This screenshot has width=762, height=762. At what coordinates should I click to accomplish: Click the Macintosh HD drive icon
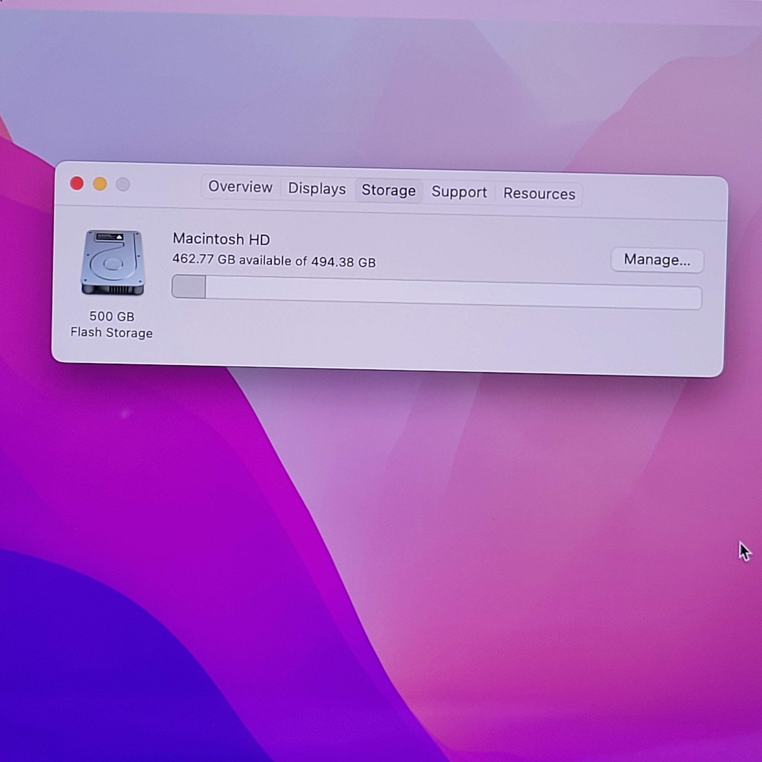point(113,263)
